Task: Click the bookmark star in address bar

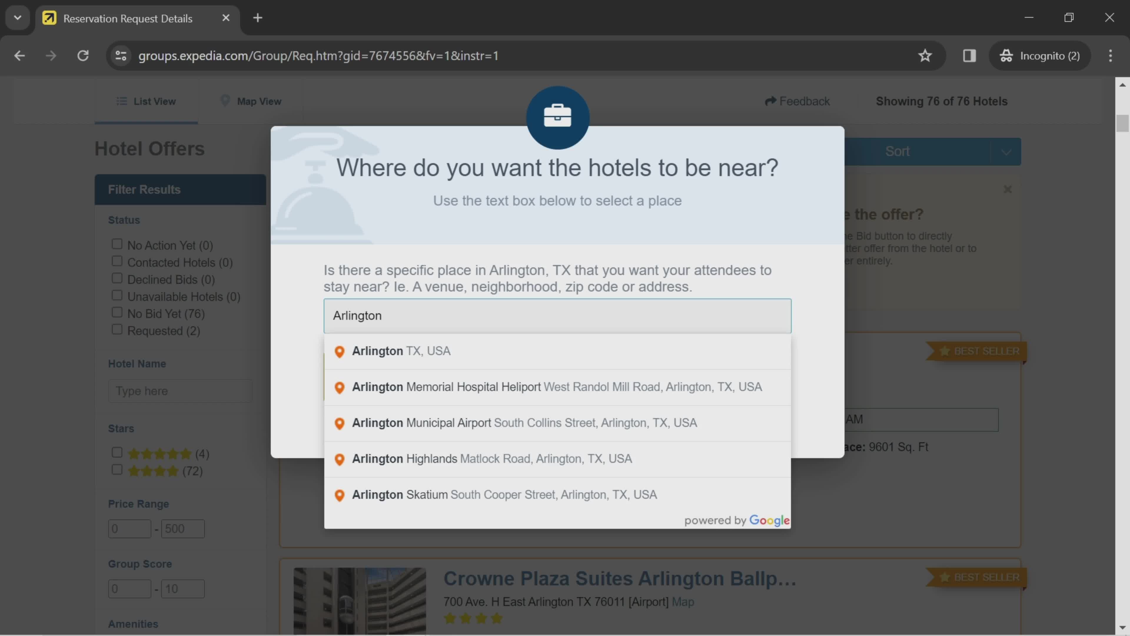Action: [x=925, y=56]
